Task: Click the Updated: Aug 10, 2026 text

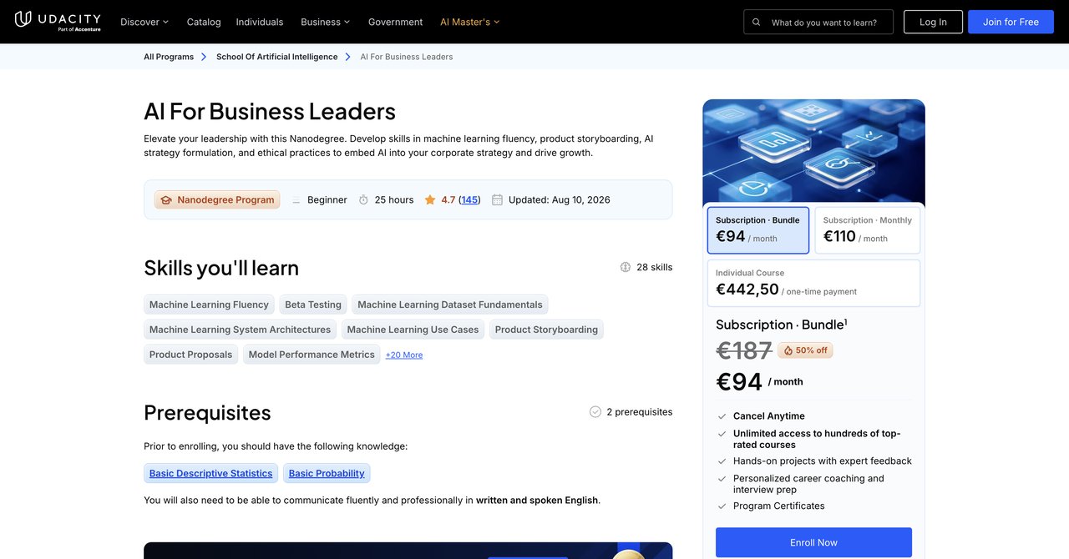Action: (x=560, y=200)
